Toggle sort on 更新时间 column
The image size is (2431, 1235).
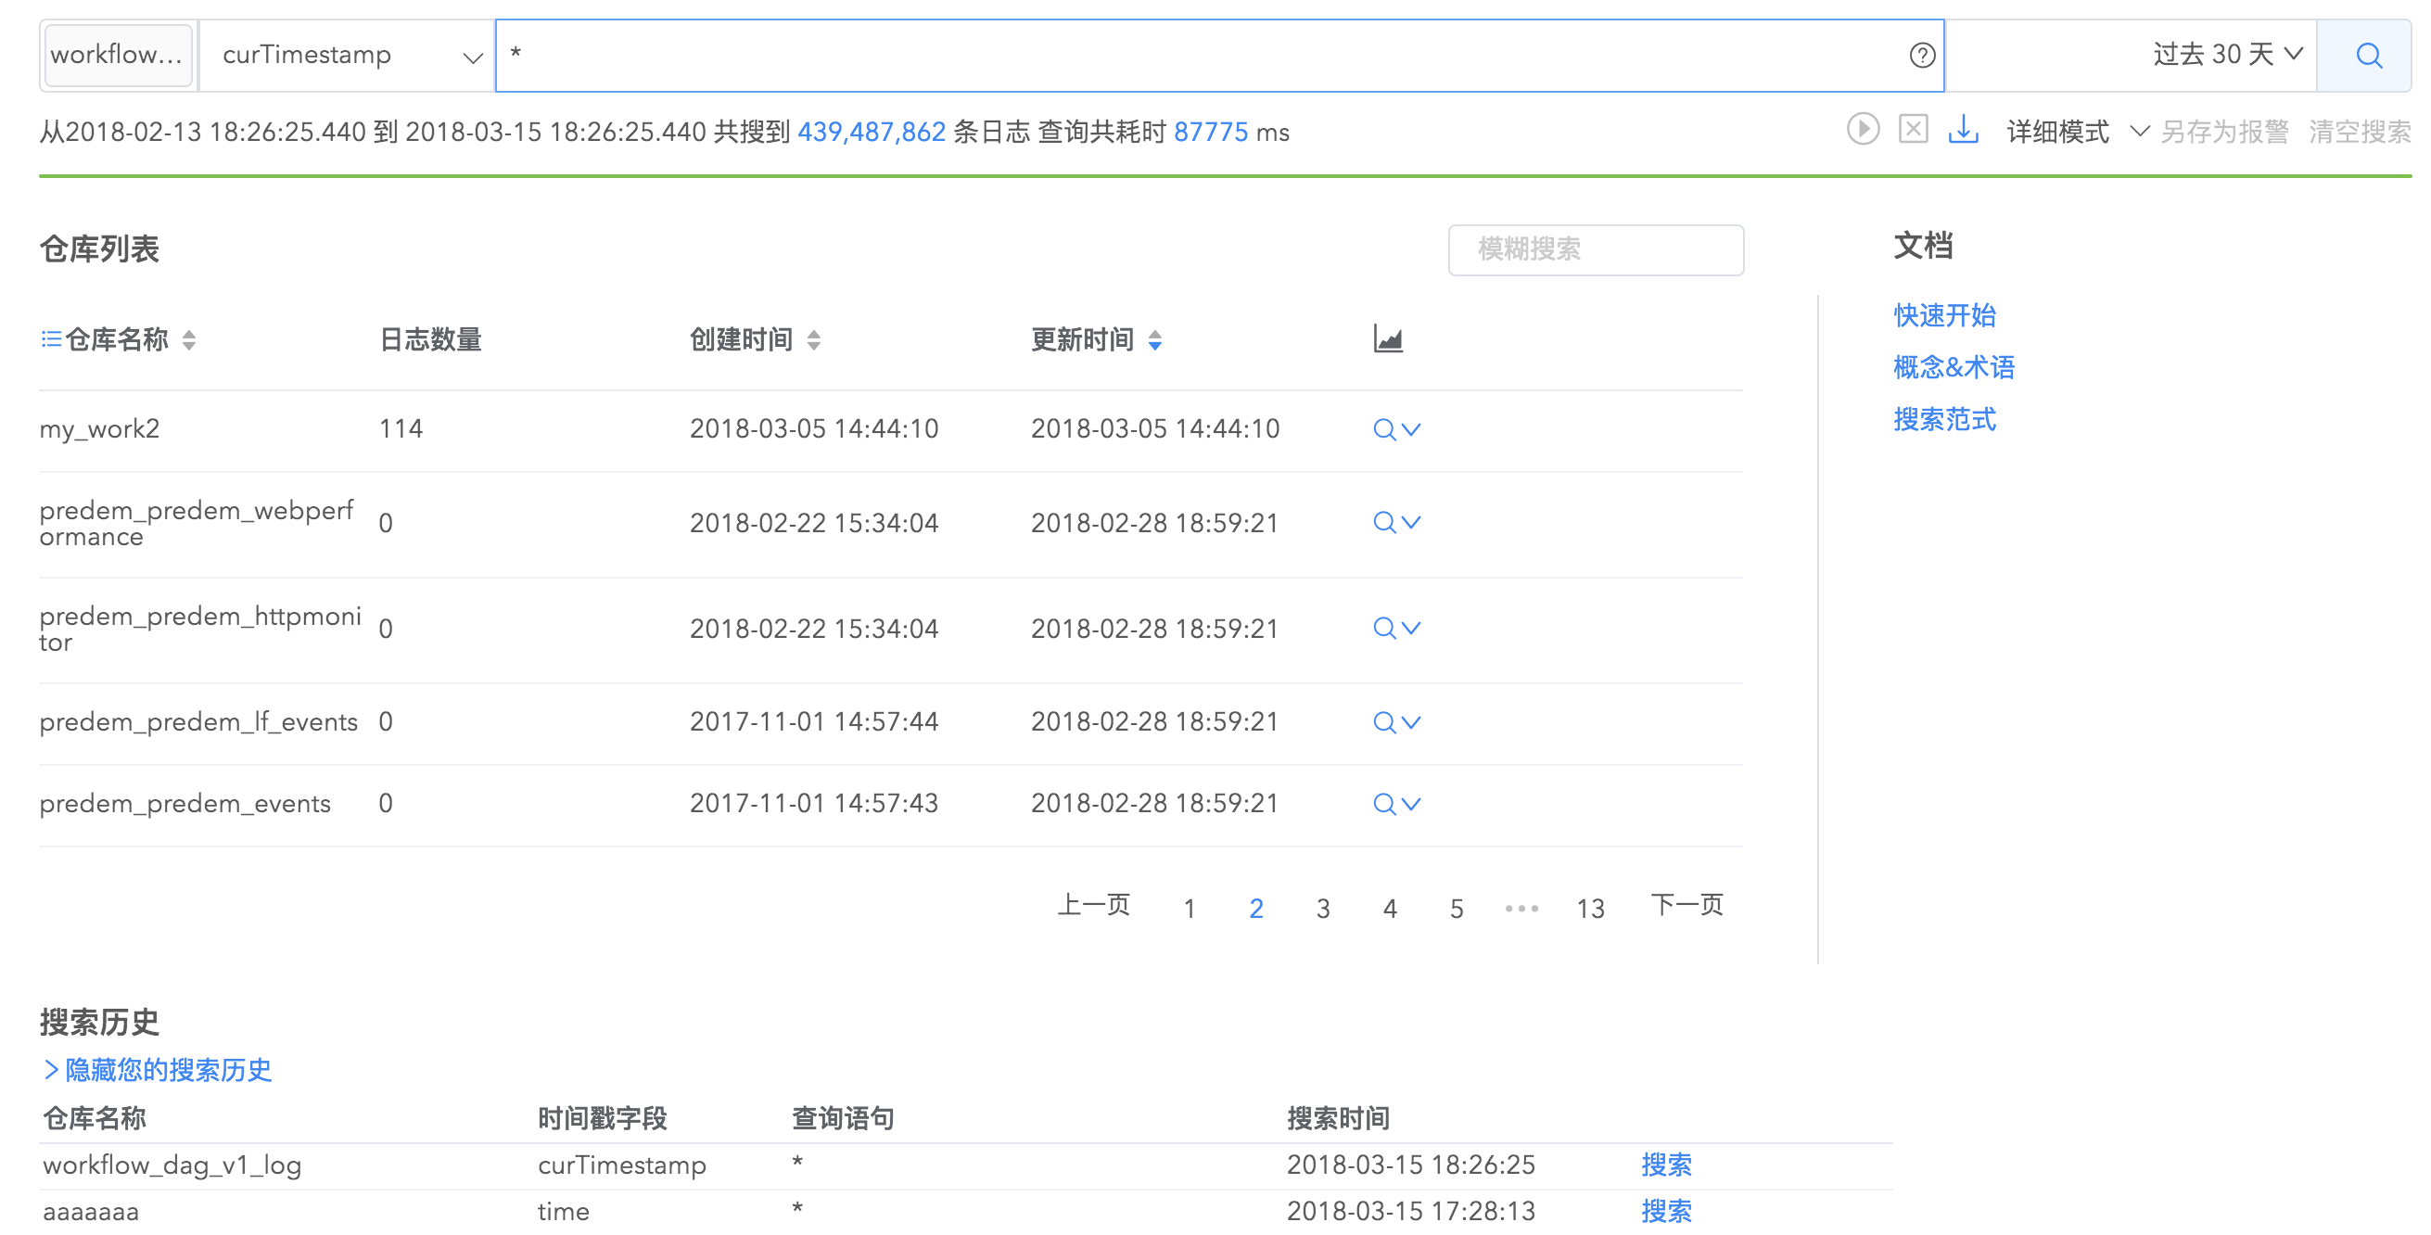point(1154,339)
